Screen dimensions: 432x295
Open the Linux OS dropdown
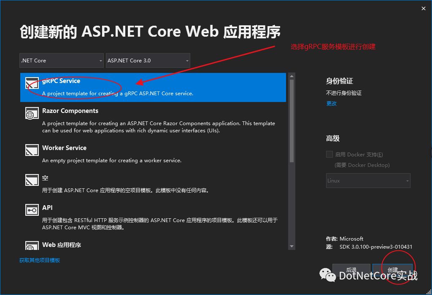coord(368,180)
